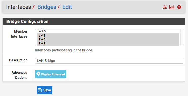Viewport: 188px width, 96px height.
Task: Click the Bridge Configuration panel header
Action: 94,22
